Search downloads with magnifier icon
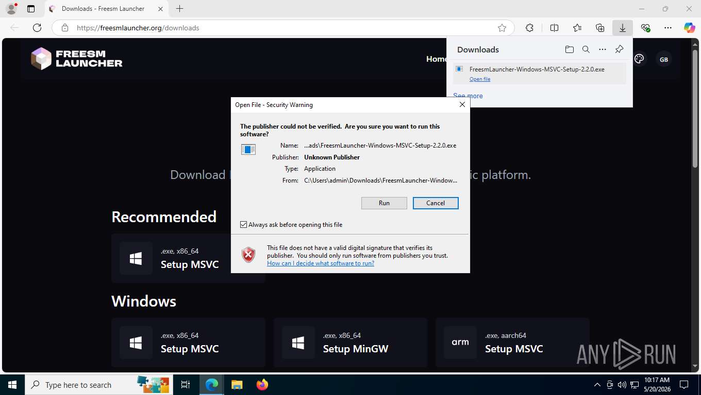The image size is (701, 395). pos(586,49)
